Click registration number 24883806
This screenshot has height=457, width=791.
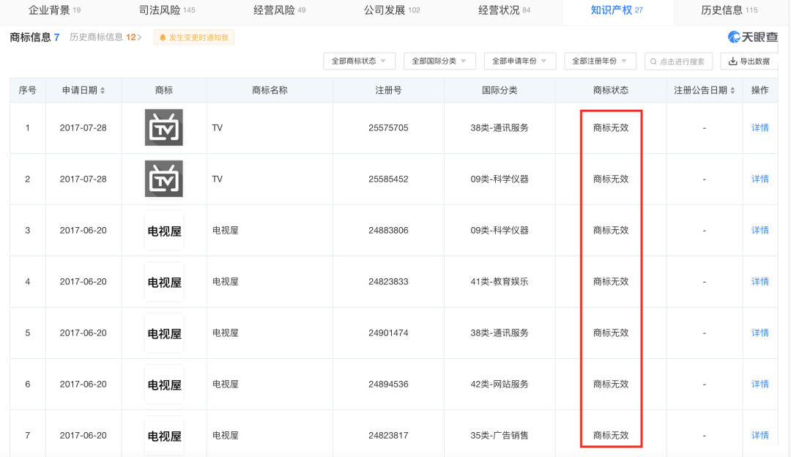[388, 231]
